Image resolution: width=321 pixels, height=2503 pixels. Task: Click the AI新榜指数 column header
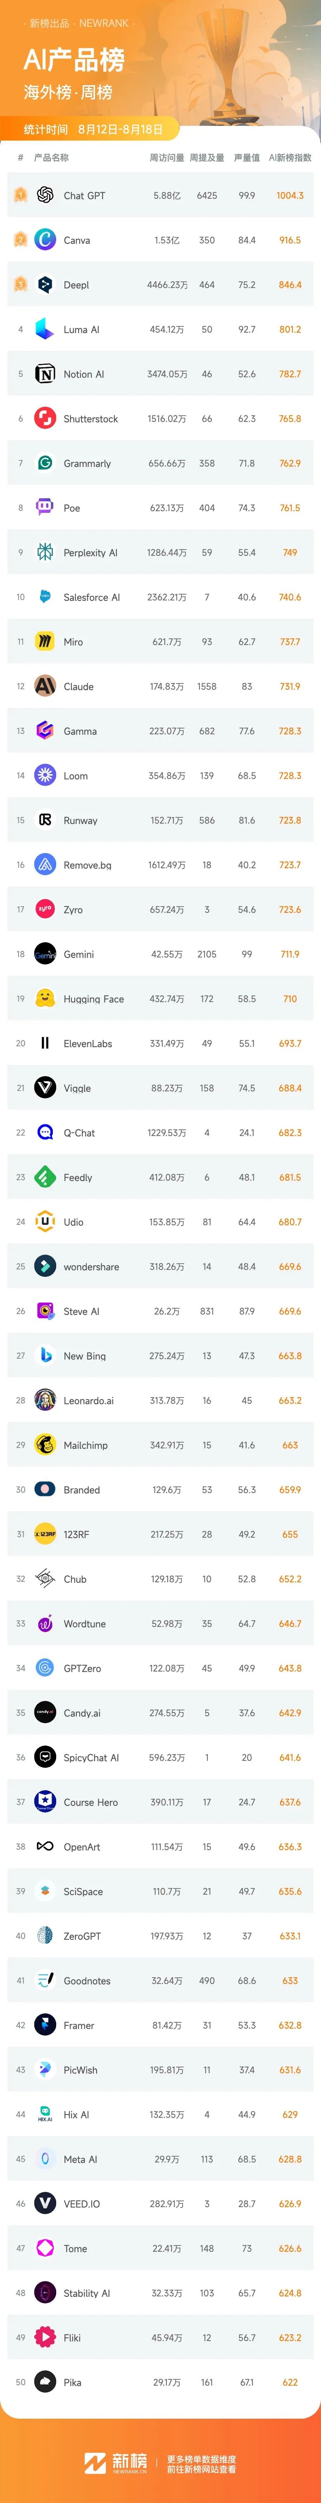coord(290,157)
